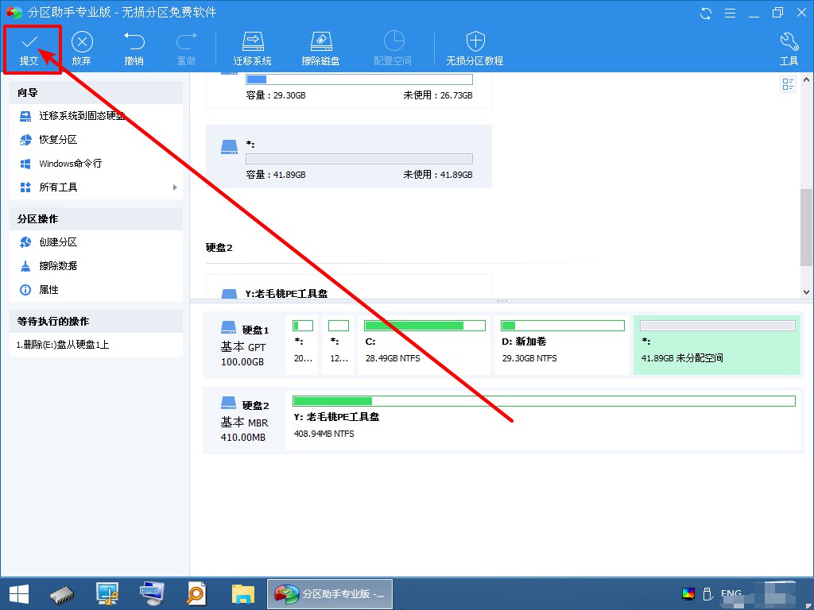Collapse the 向导 section header
The width and height of the screenshot is (814, 610).
(96, 92)
